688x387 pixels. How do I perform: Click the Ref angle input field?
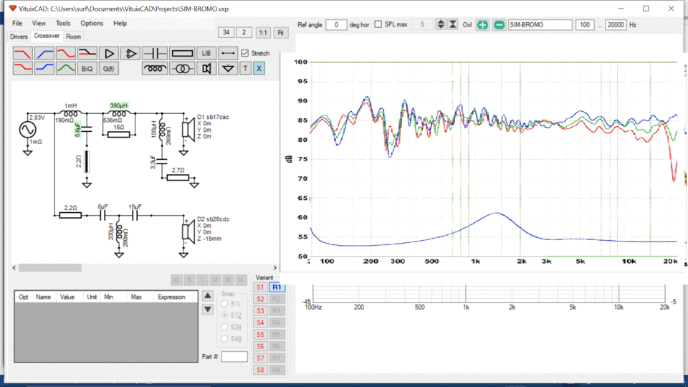click(x=336, y=25)
